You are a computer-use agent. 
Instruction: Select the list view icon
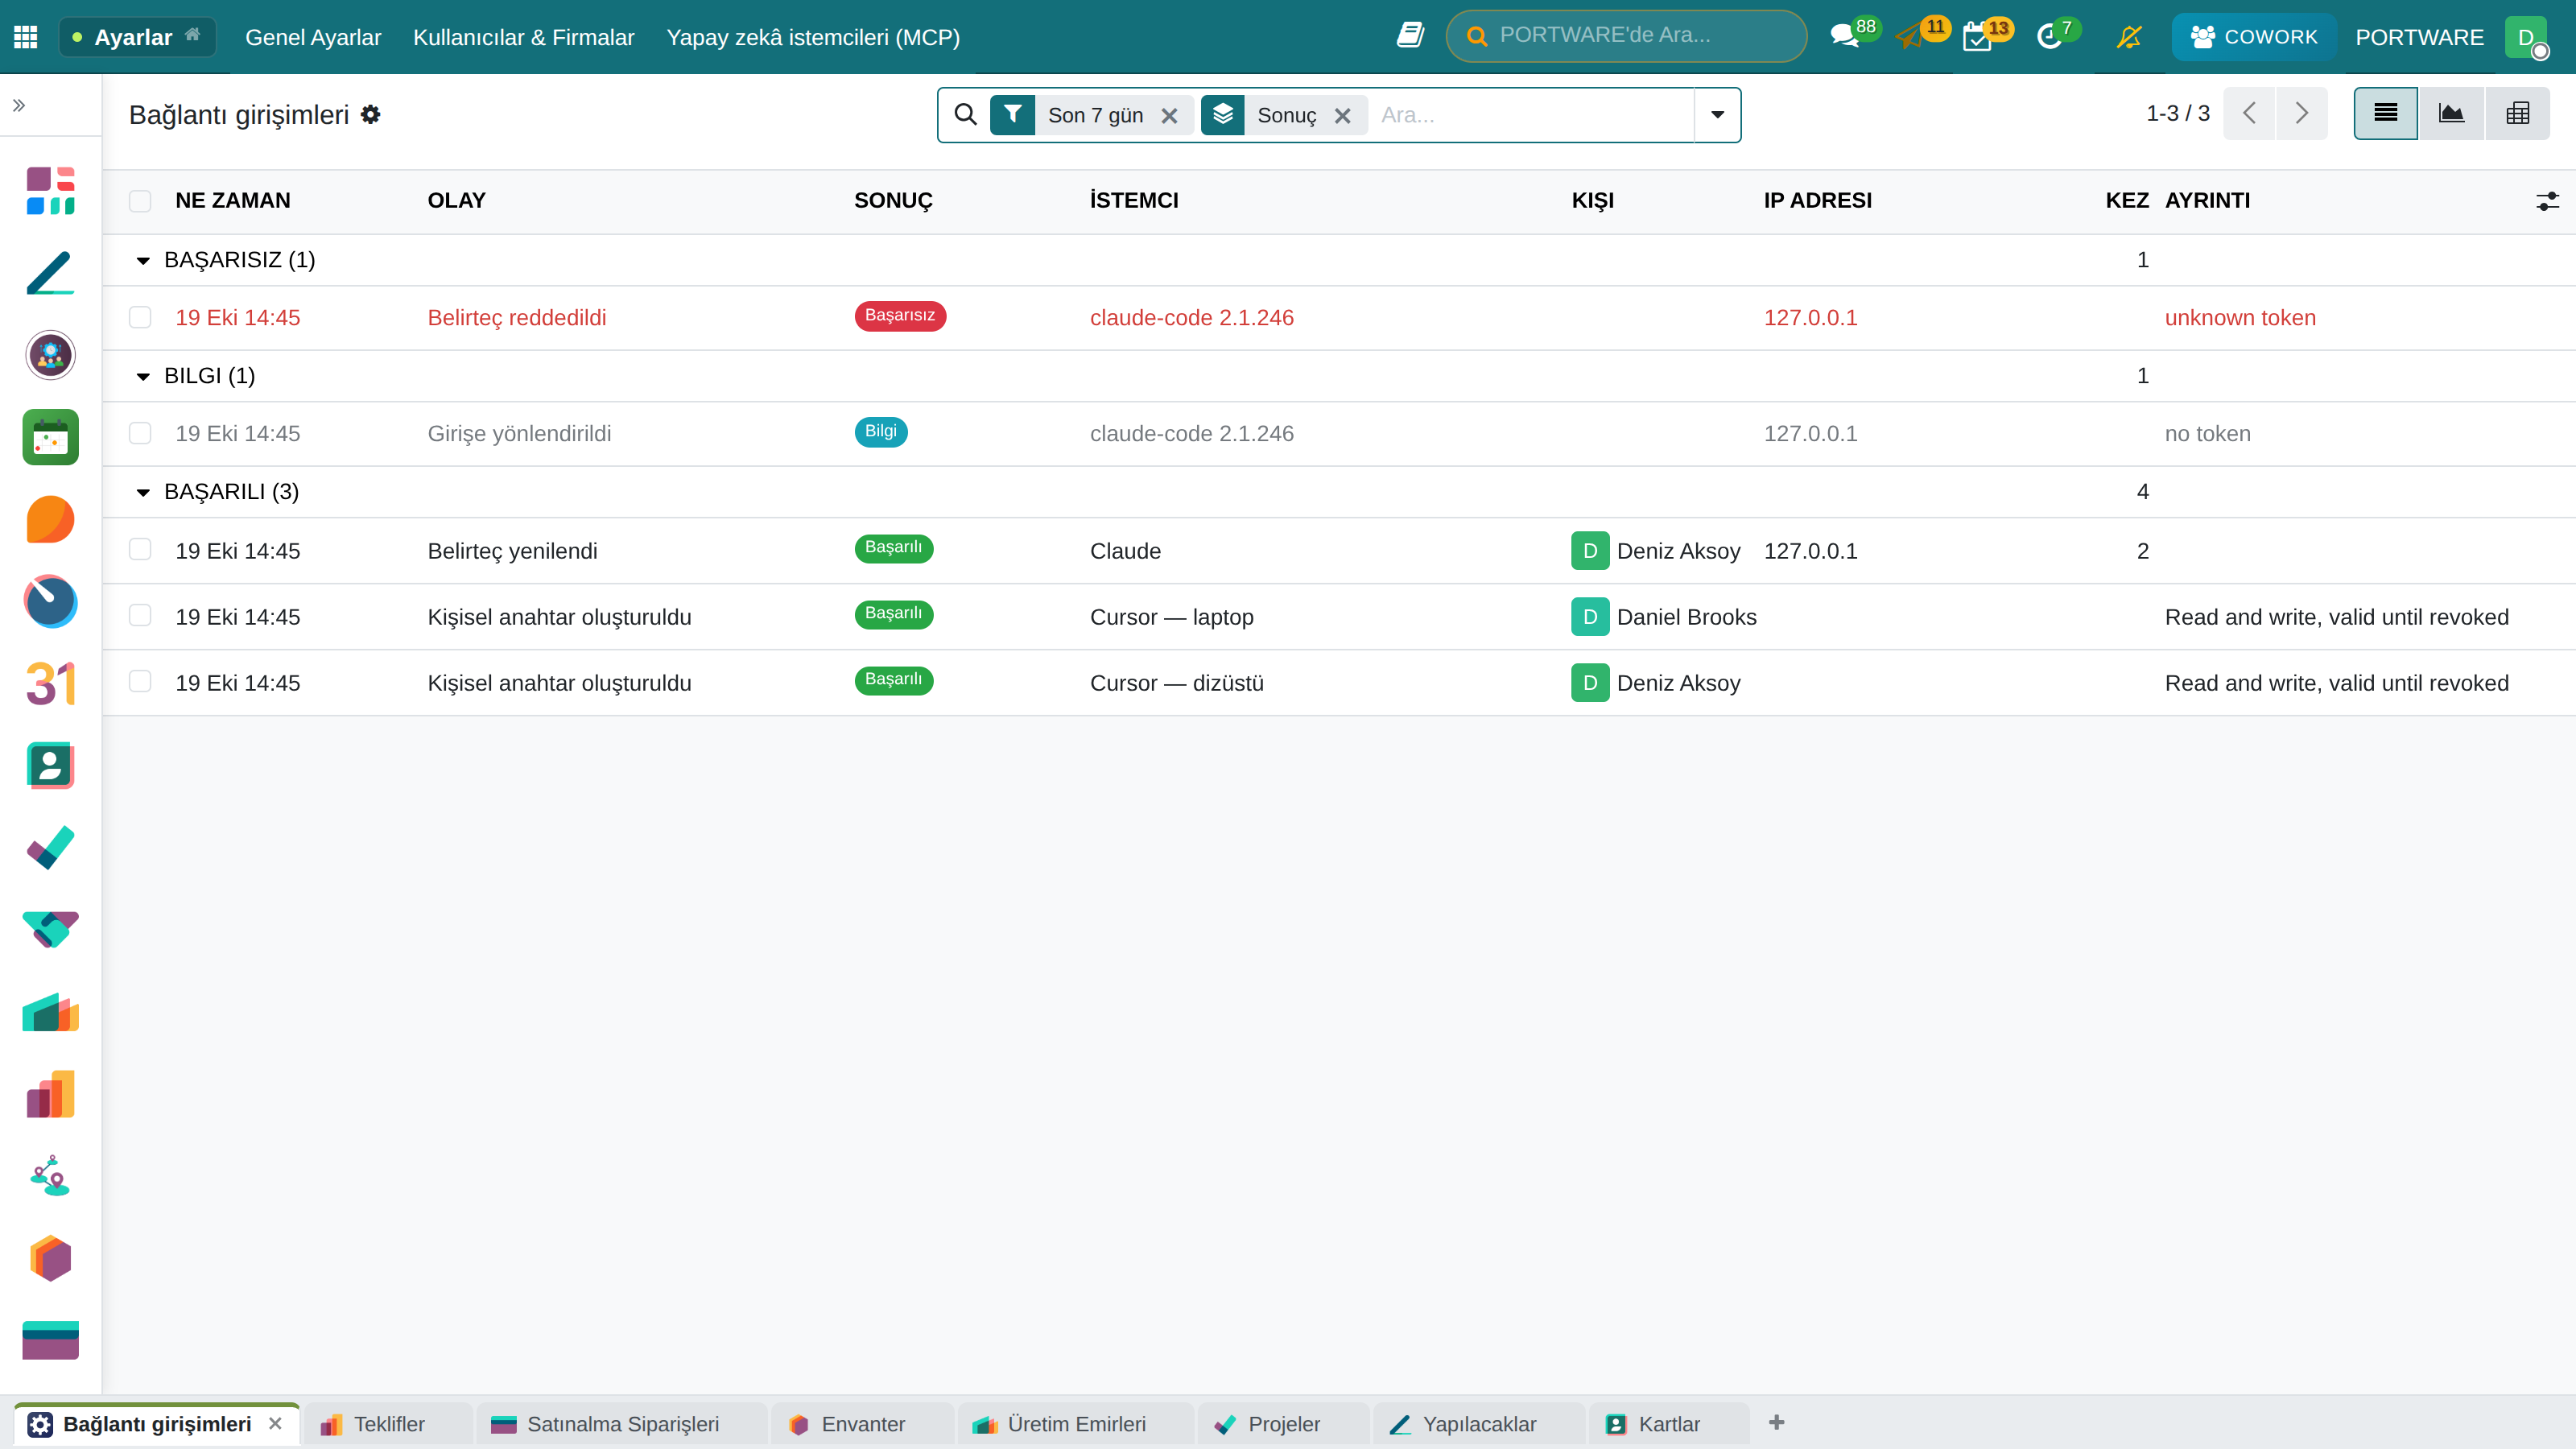[x=2385, y=113]
